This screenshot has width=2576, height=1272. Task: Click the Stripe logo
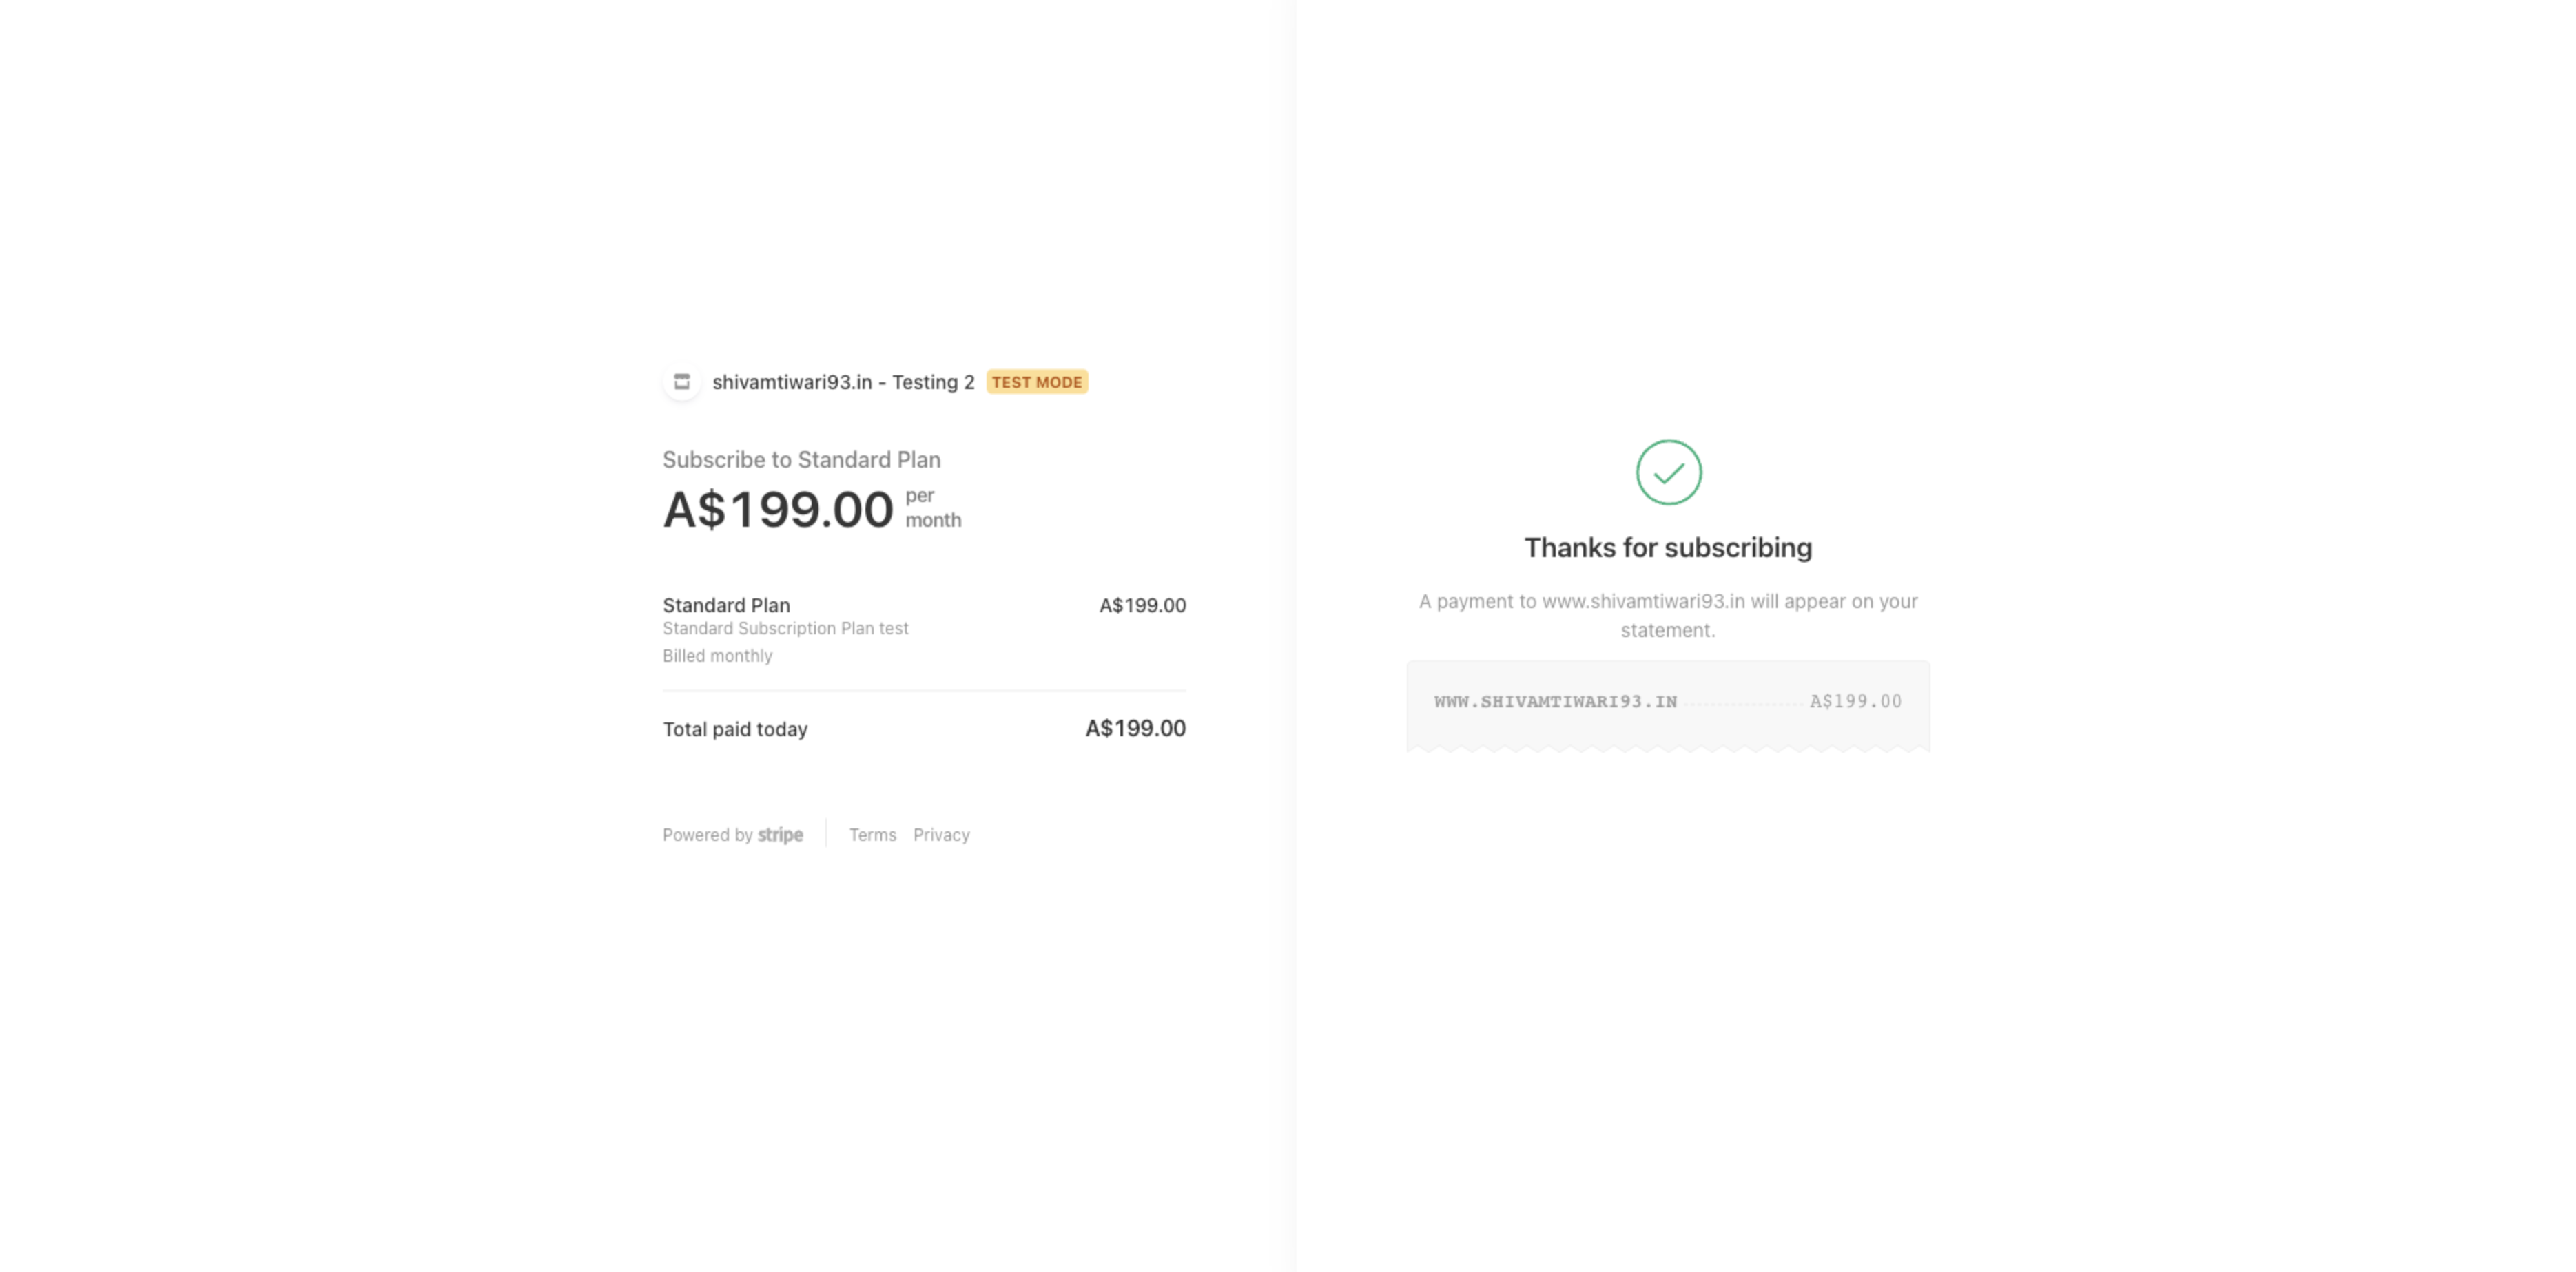(780, 835)
